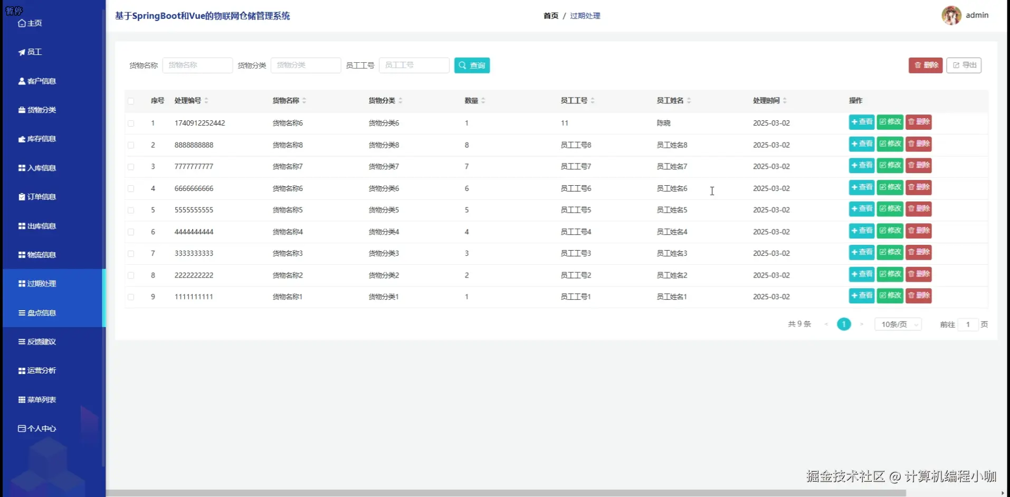The height and width of the screenshot is (497, 1010).
Task: Click the admin username at top right
Action: click(977, 15)
